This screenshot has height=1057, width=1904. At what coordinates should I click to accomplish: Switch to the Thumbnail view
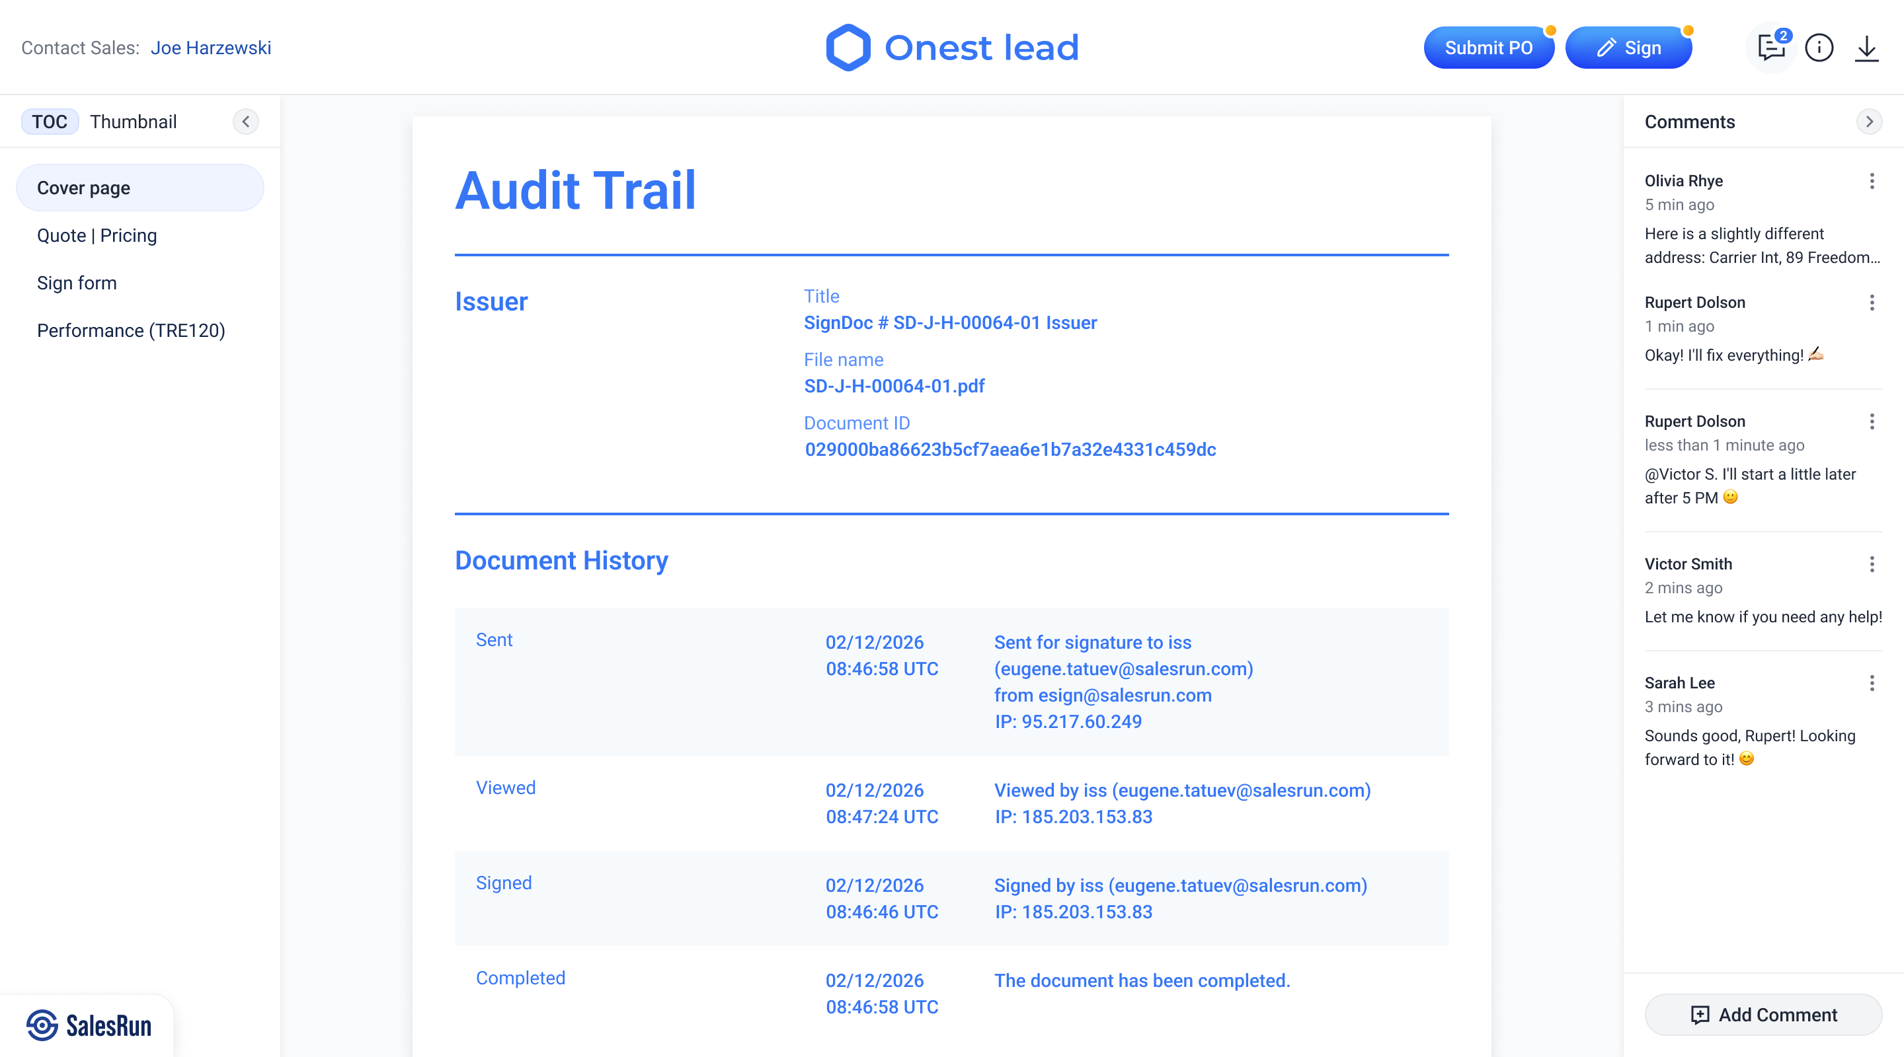[x=133, y=121]
